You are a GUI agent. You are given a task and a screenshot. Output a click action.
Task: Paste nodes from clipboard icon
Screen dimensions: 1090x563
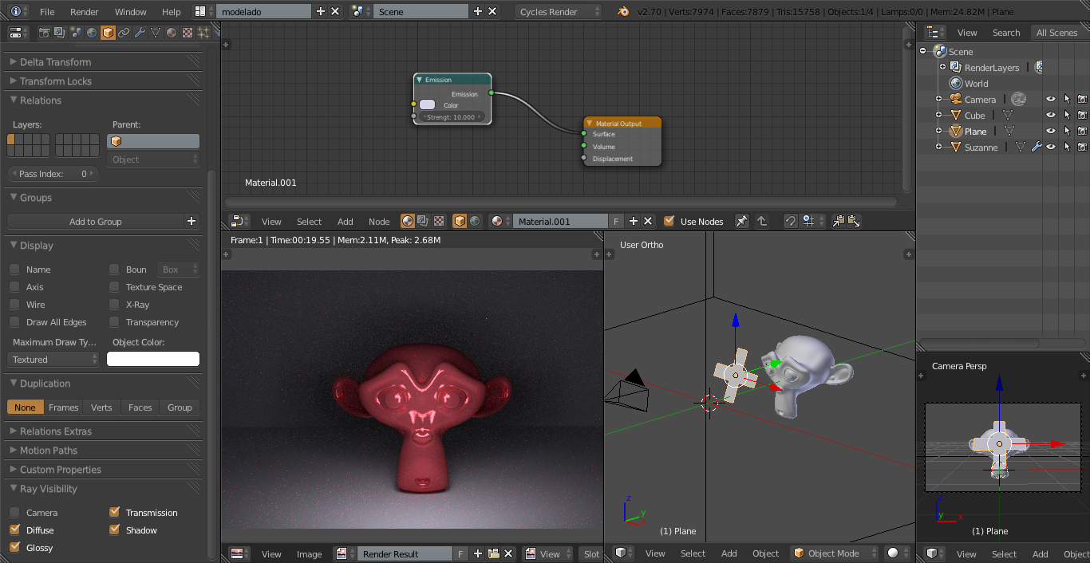point(853,221)
